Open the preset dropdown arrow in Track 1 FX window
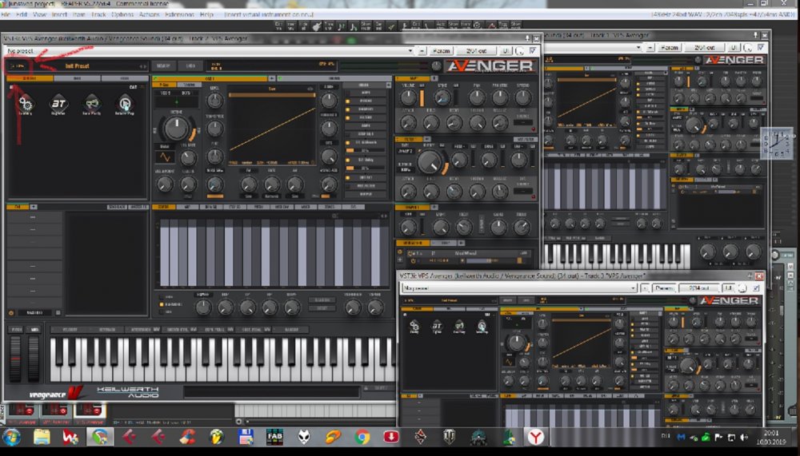The image size is (800, 456). (x=638, y=48)
